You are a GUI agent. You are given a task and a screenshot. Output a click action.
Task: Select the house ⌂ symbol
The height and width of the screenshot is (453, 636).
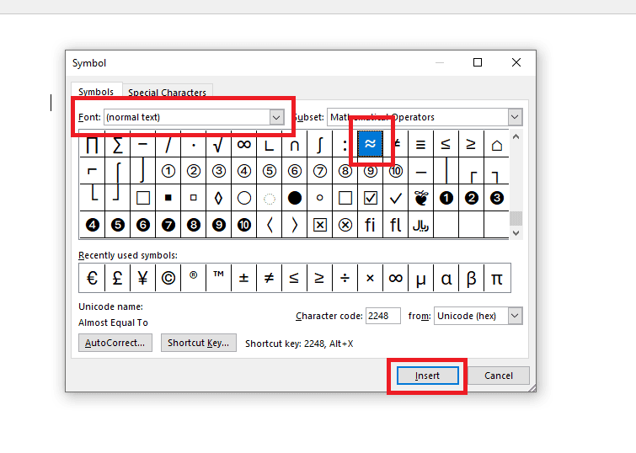(496, 144)
